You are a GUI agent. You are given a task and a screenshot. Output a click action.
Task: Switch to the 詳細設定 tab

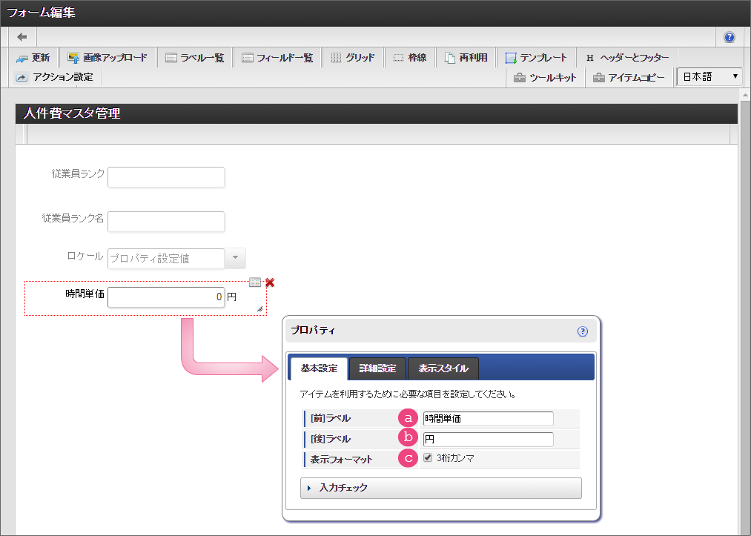[x=377, y=368]
